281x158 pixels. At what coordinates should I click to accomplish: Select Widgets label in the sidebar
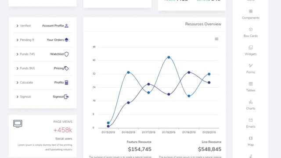point(251,54)
